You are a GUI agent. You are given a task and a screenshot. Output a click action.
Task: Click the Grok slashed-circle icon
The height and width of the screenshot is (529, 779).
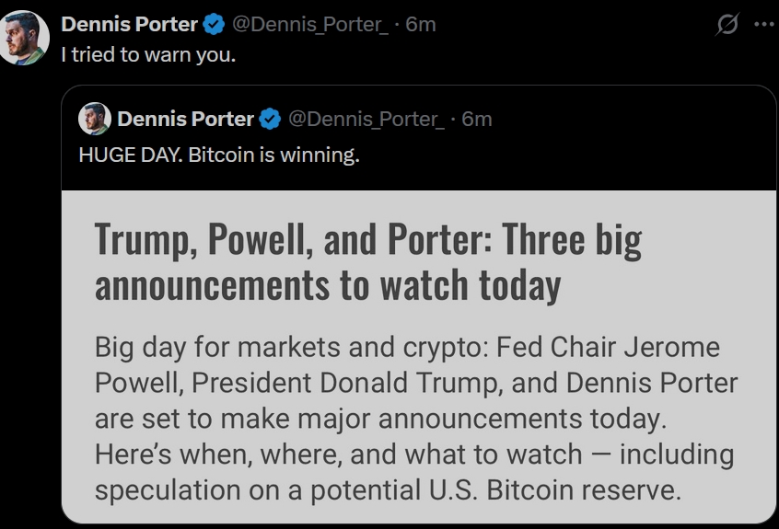pos(727,25)
